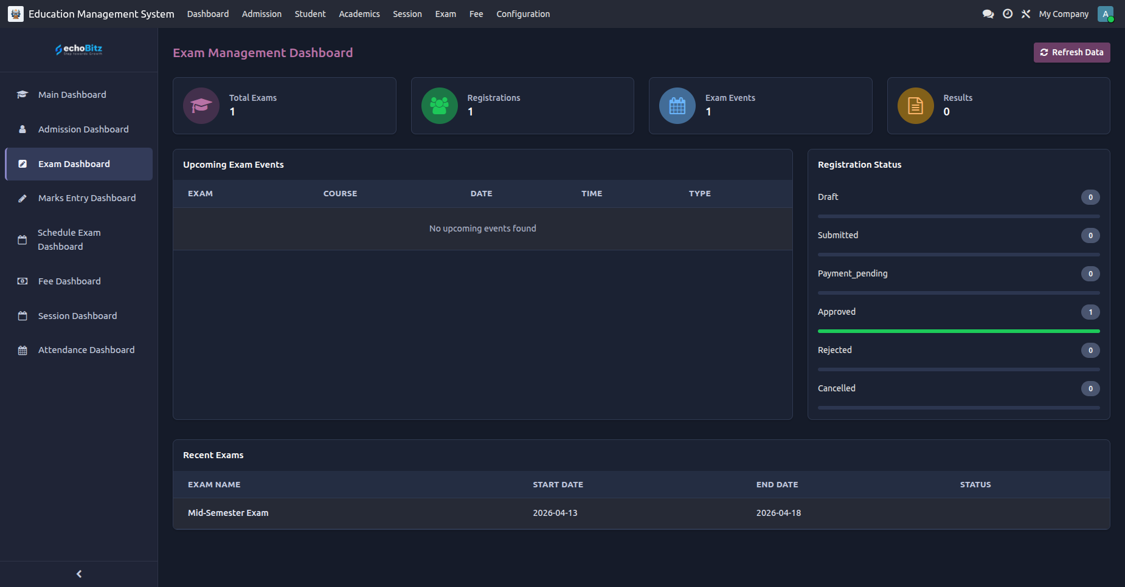Click the debug tools wrench icon
1125x587 pixels.
pyautogui.click(x=1026, y=14)
